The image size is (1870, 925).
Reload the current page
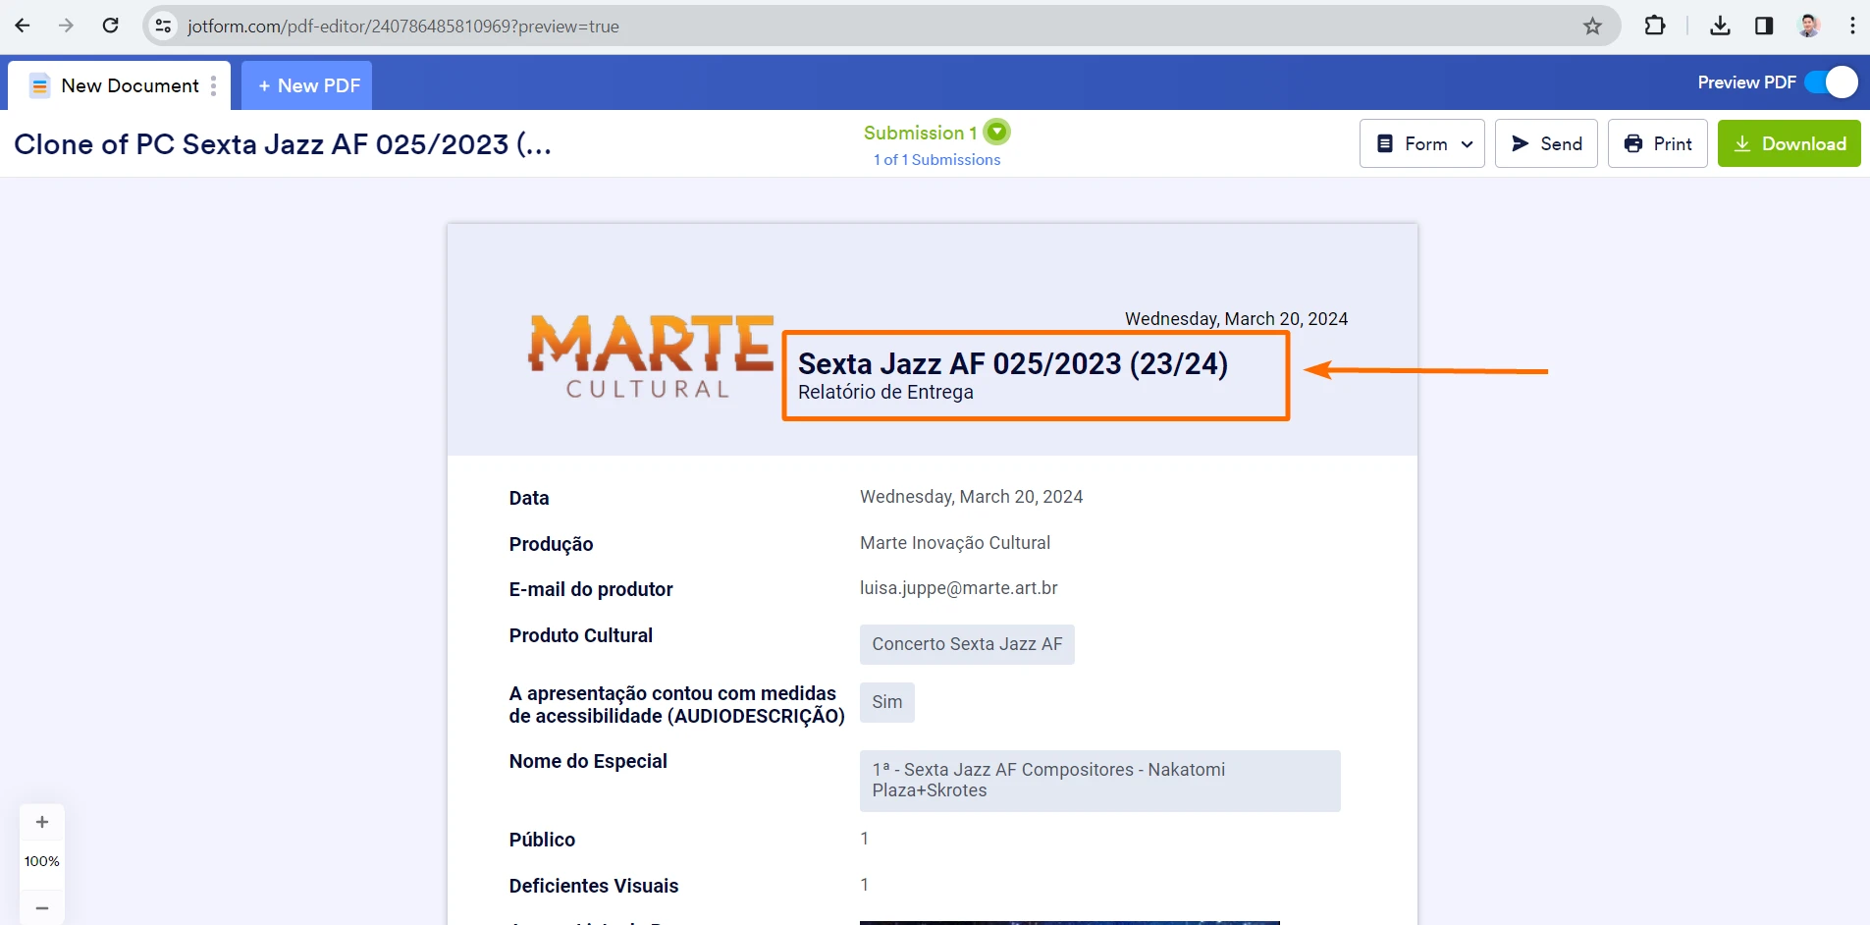111,25
